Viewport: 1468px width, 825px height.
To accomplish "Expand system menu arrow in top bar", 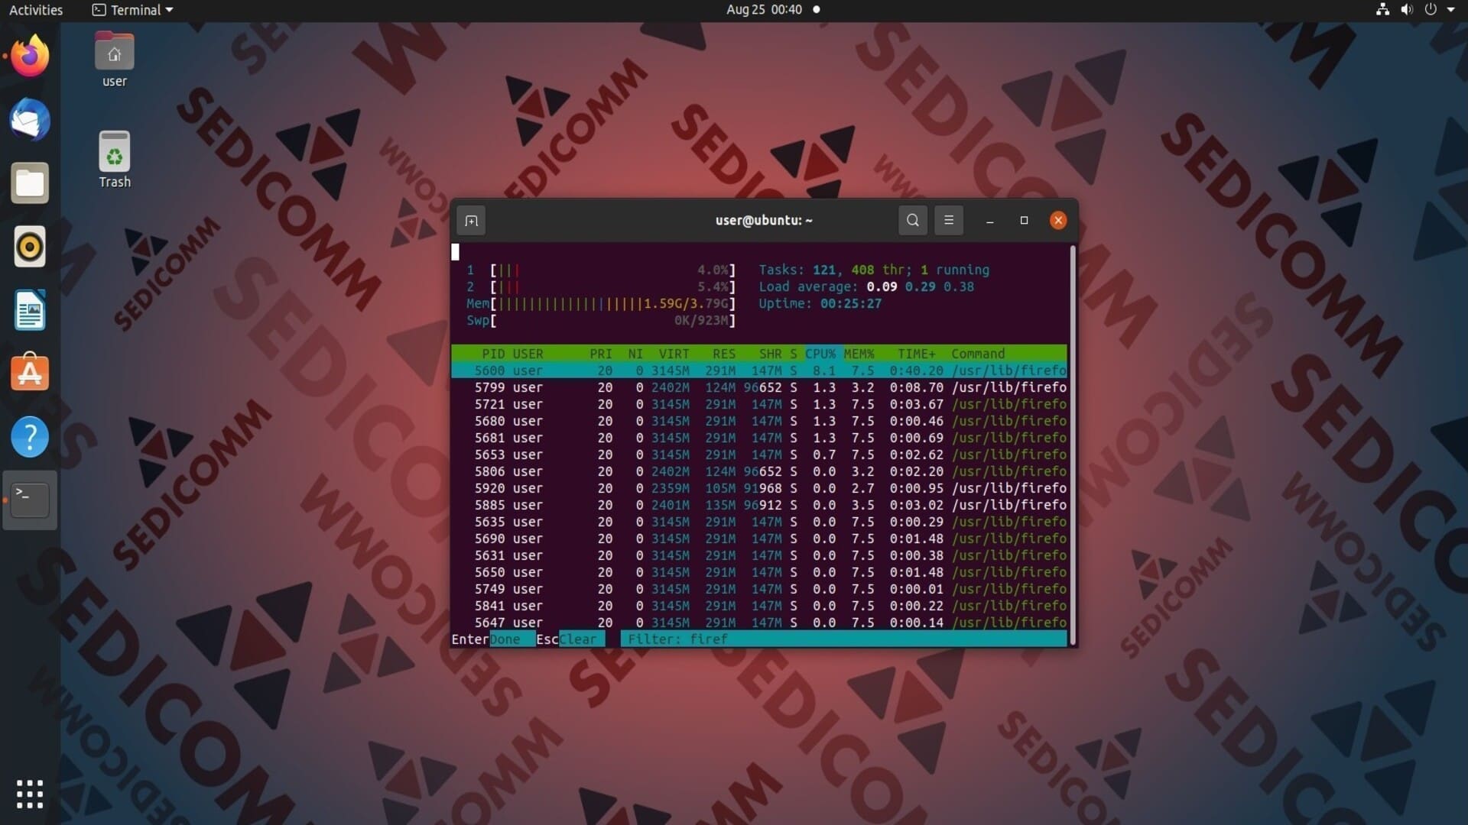I will pos(1450,10).
